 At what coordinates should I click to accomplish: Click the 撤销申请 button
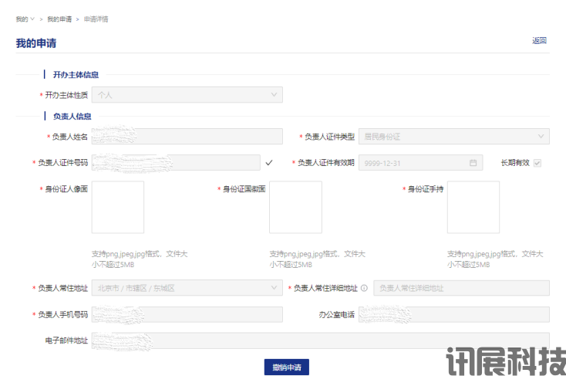click(x=286, y=367)
